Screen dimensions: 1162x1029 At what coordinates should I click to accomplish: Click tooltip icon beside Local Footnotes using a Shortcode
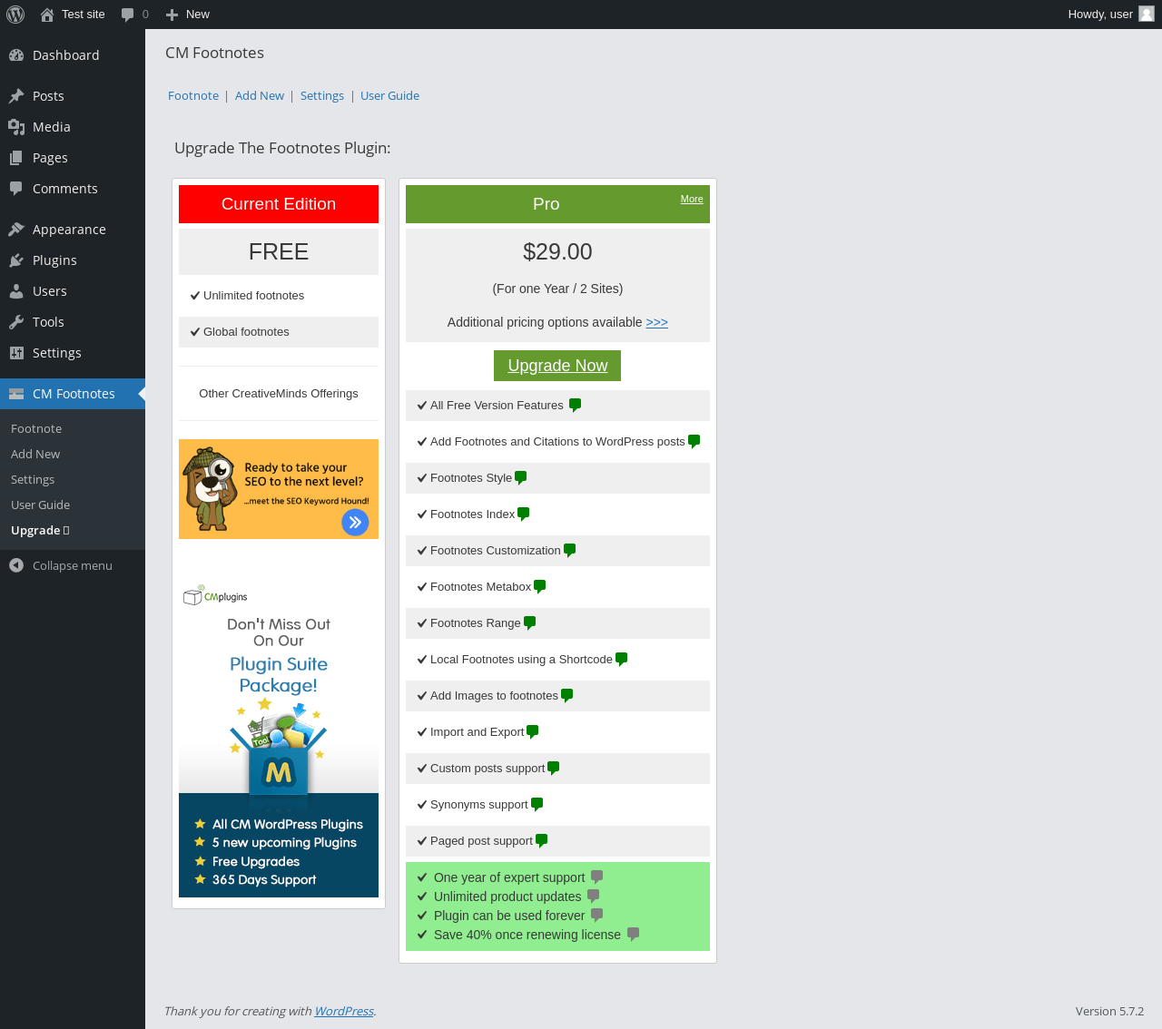tap(622, 660)
